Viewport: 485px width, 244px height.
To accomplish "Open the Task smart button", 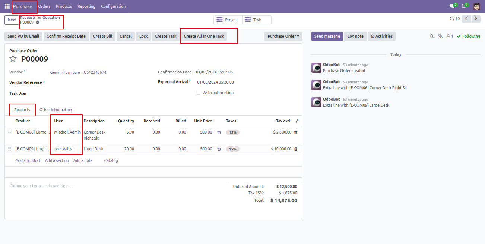I will [257, 20].
